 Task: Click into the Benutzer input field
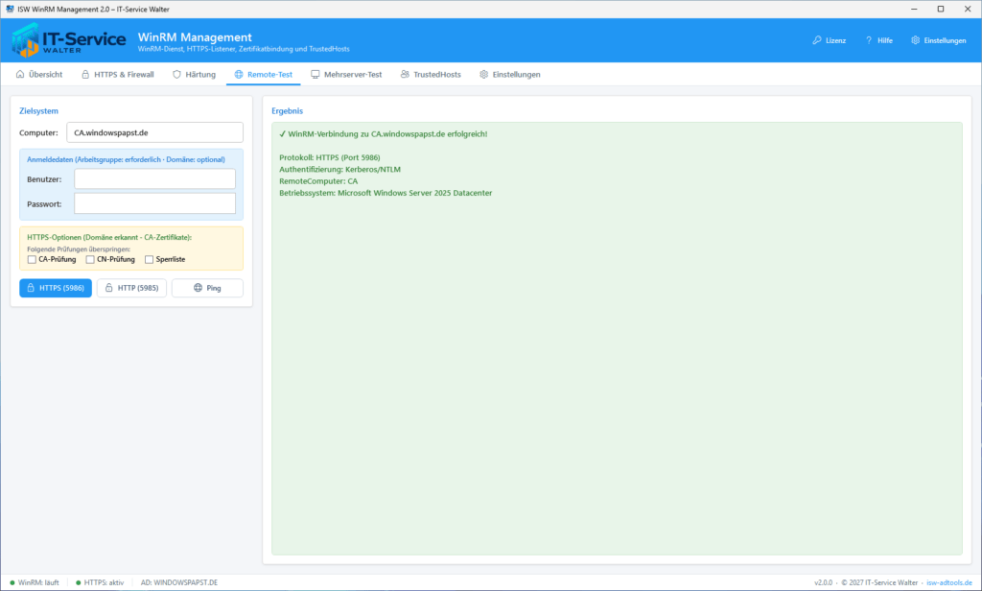pos(154,178)
